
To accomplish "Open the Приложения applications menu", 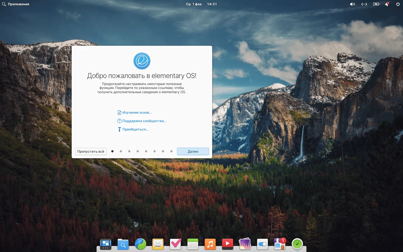I will click(x=19, y=4).
